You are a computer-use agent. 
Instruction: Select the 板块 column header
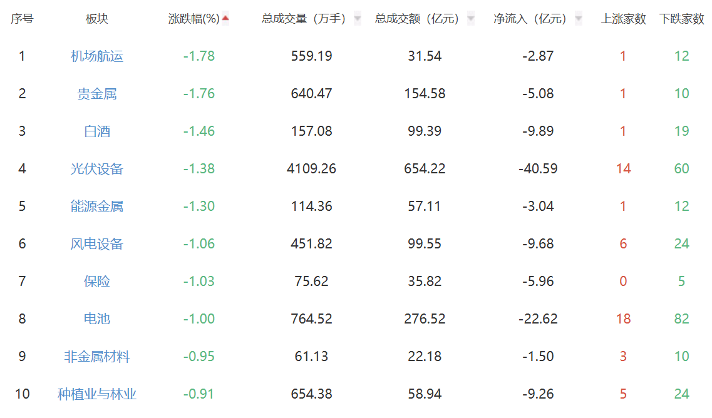pyautogui.click(x=97, y=19)
